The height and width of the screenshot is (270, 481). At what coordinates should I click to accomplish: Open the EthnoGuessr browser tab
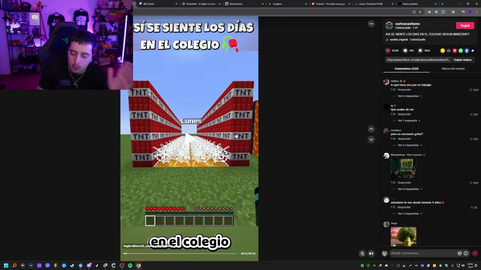point(244,4)
